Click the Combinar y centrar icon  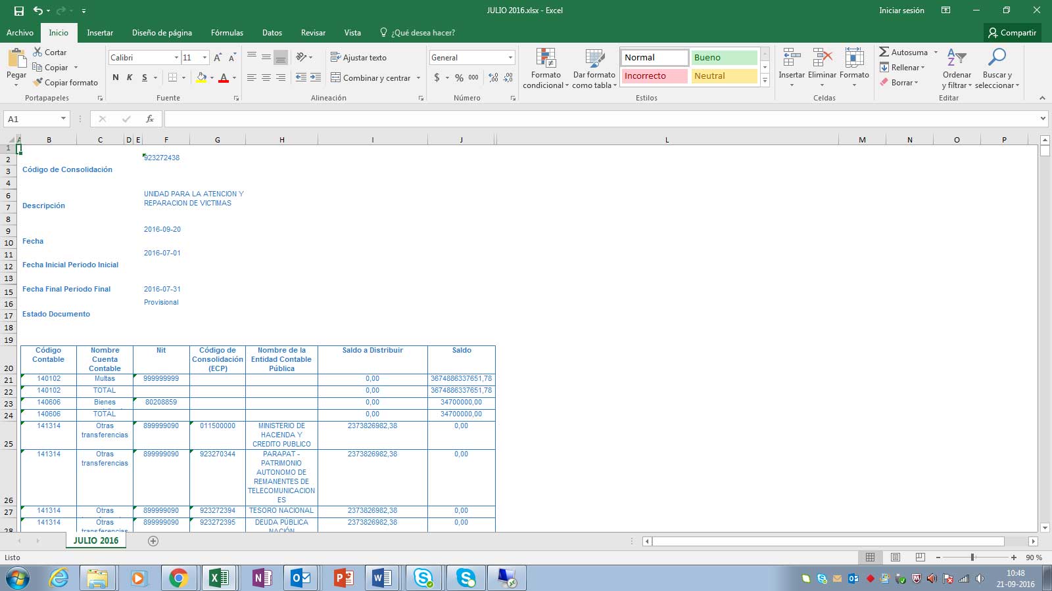335,77
